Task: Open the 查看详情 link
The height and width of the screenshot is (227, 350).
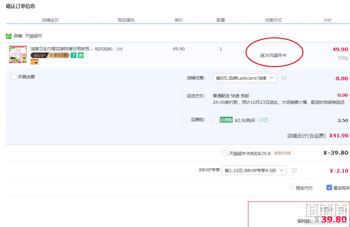Action: pyautogui.click(x=282, y=153)
